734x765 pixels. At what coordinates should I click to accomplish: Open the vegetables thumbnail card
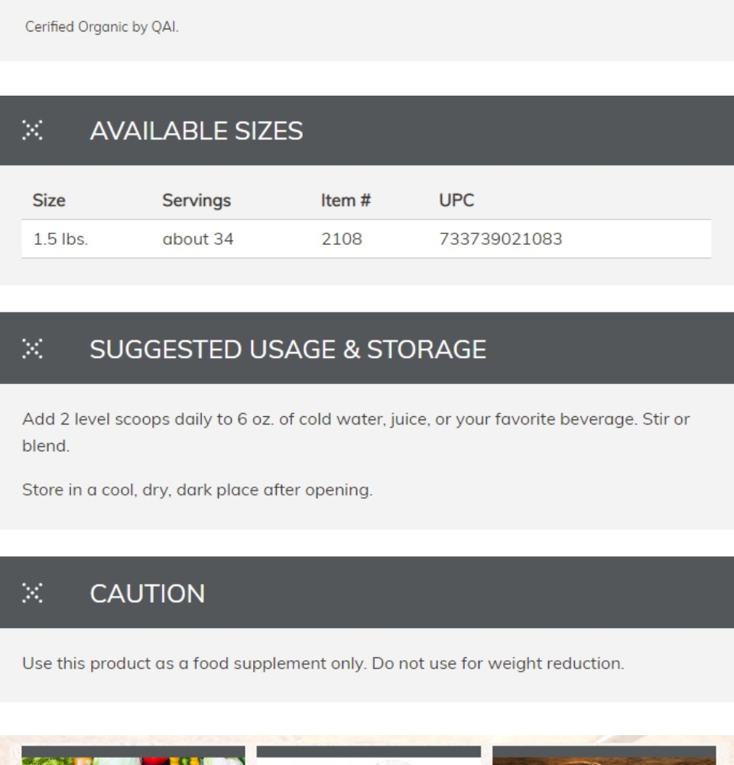[133, 755]
